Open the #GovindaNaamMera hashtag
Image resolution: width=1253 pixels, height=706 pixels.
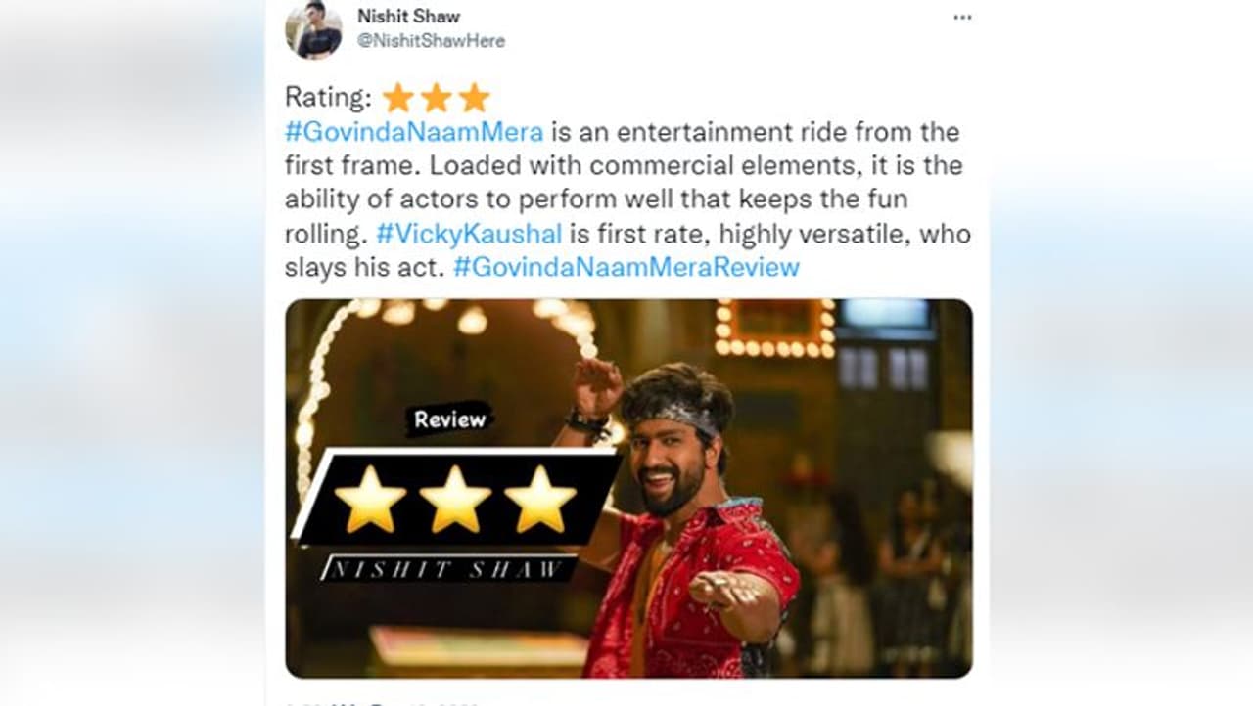[414, 132]
